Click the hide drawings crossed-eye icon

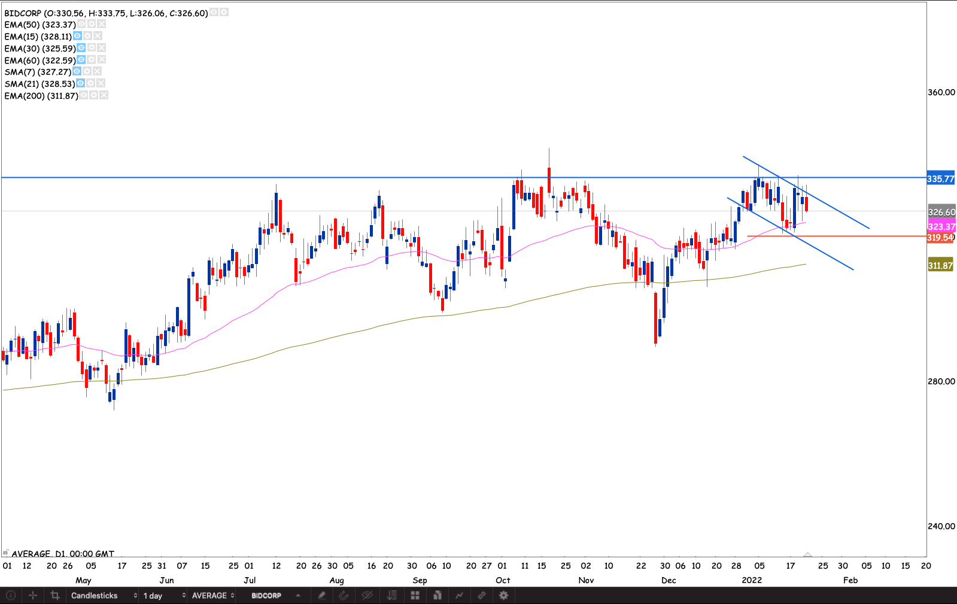point(367,596)
